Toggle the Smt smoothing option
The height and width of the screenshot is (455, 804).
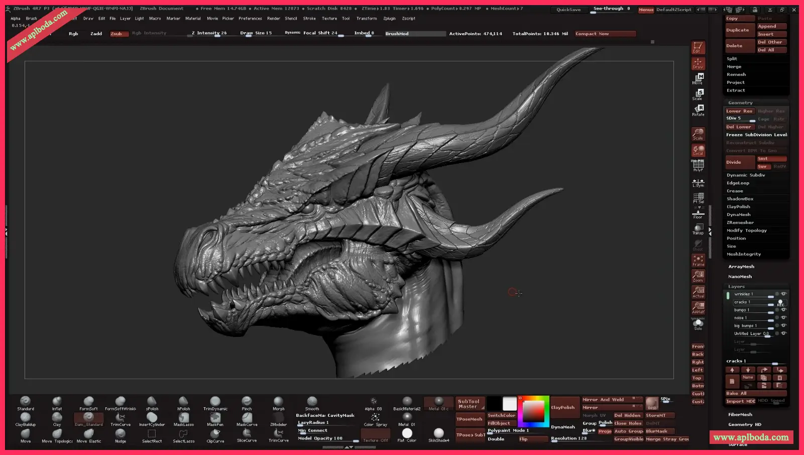(x=771, y=159)
